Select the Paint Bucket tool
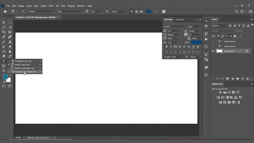Screen dimensions: 254x143 [x=4, y=52]
